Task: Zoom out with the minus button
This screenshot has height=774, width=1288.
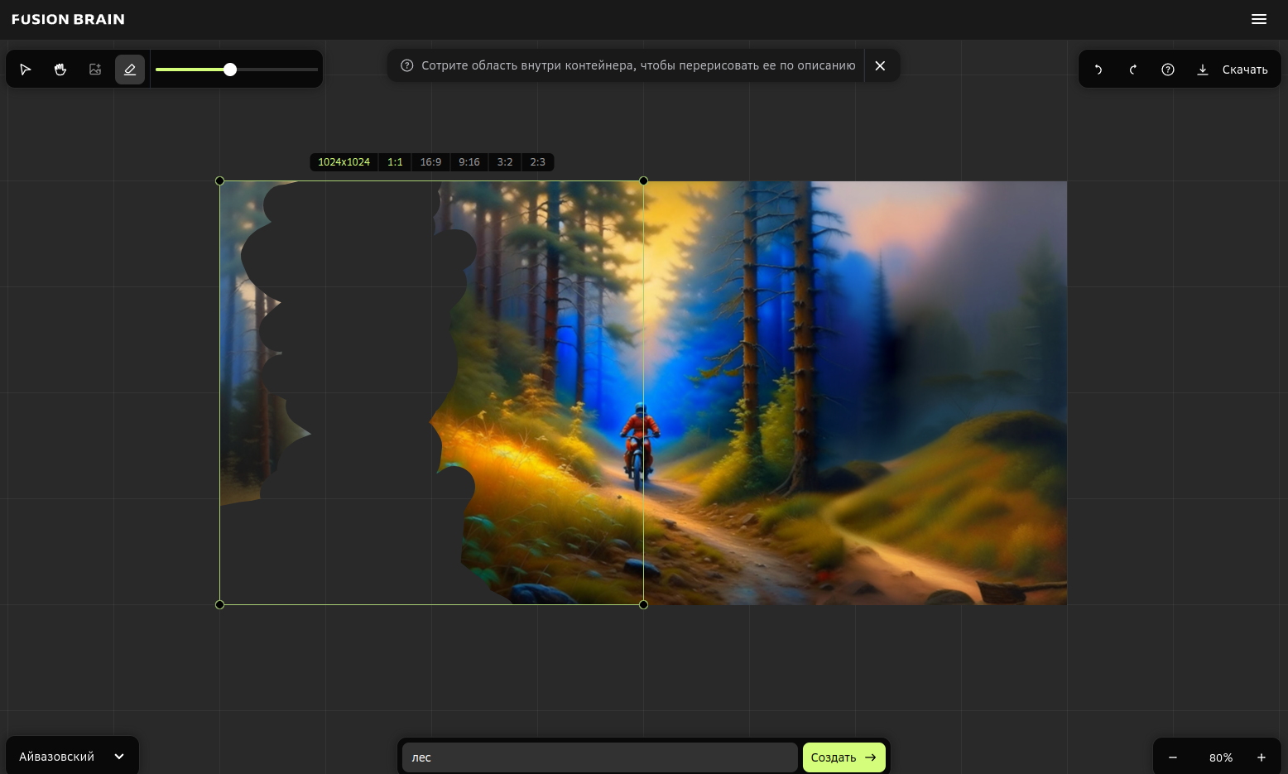Action: coord(1173,757)
